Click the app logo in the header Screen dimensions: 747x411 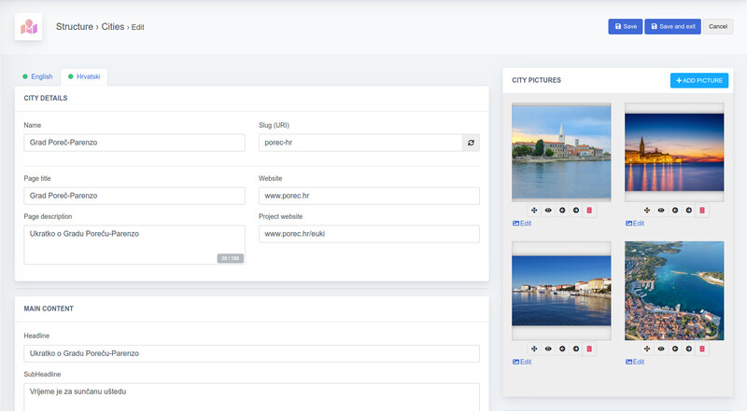[29, 27]
